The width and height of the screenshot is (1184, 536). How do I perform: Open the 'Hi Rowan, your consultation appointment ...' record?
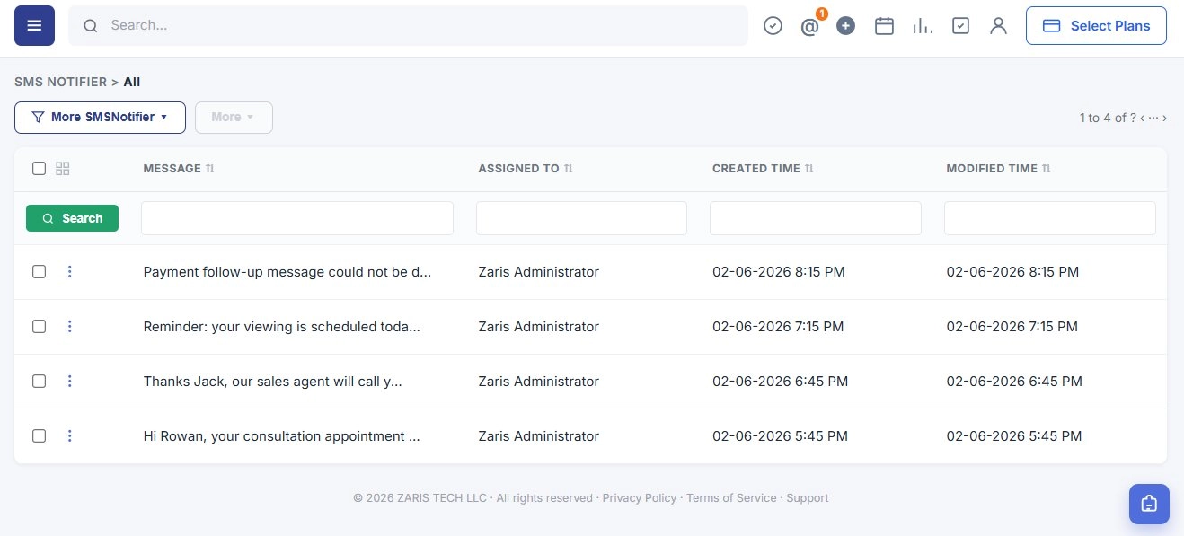point(282,436)
